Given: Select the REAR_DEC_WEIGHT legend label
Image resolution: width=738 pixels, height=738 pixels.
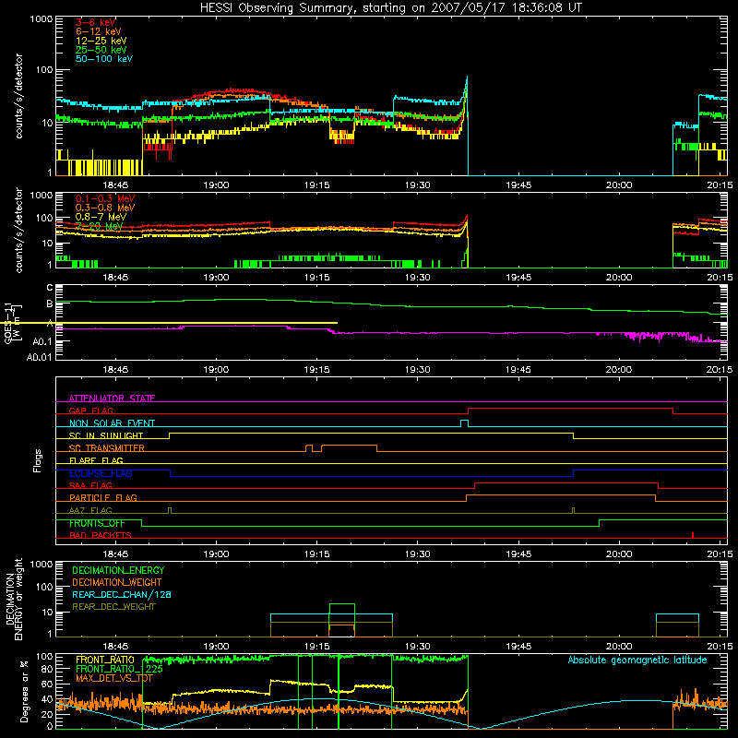Looking at the screenshot, I should click(113, 607).
